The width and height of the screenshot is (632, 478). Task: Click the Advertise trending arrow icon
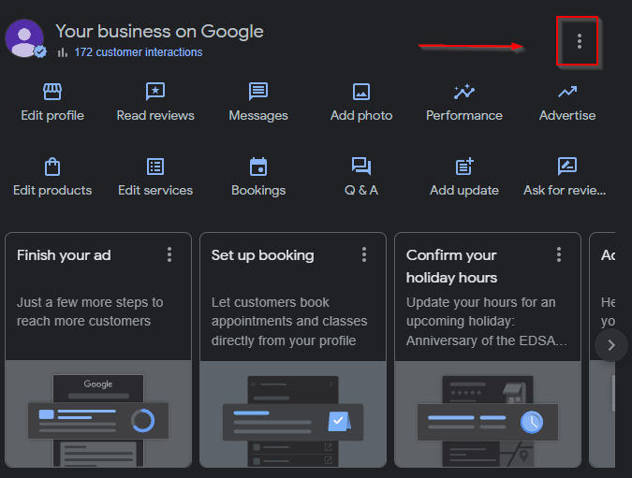[567, 92]
